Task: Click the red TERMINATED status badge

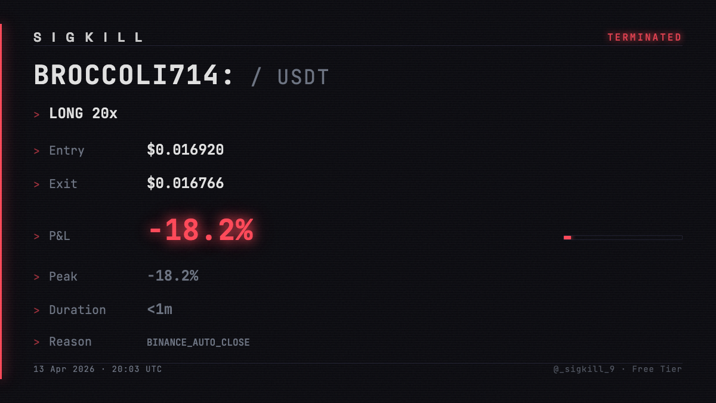Action: click(644, 38)
